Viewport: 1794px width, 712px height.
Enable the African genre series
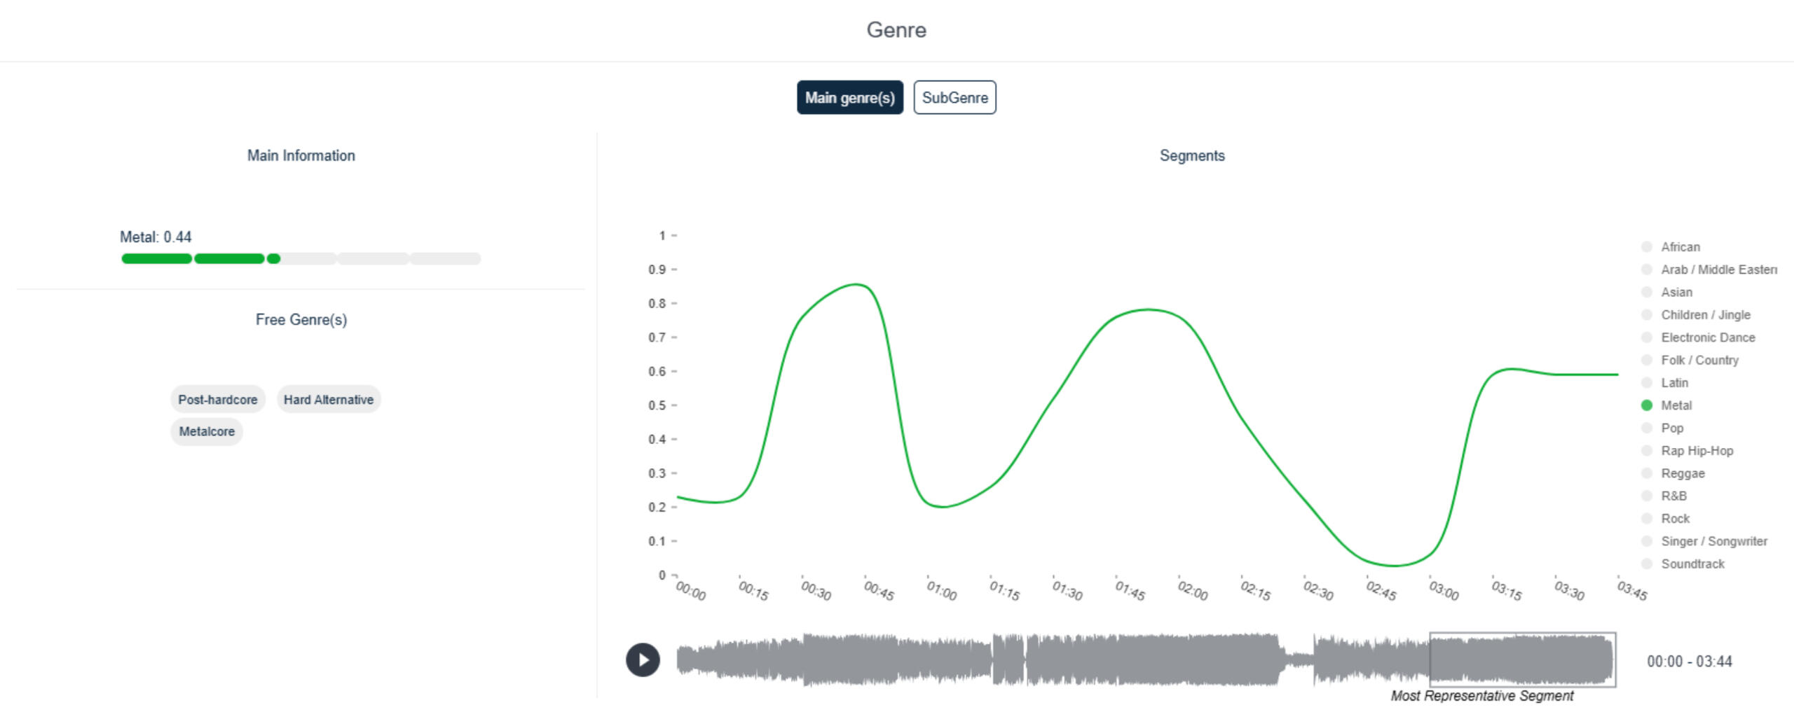point(1647,247)
